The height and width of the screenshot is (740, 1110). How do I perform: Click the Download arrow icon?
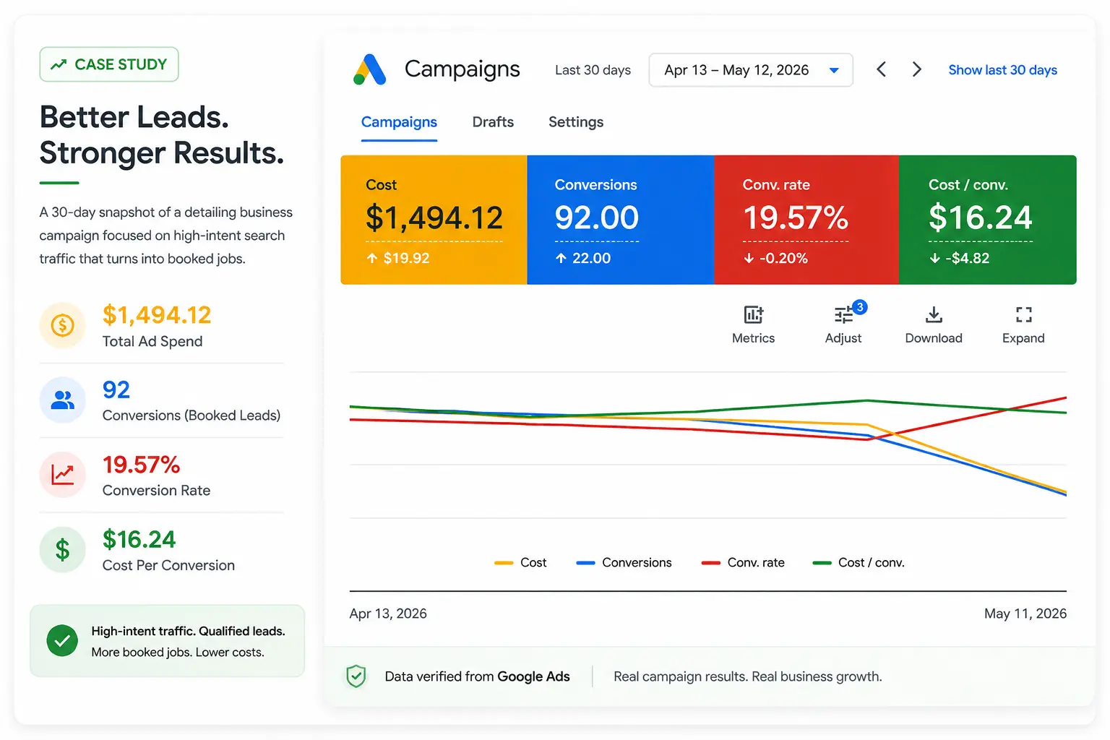click(934, 314)
